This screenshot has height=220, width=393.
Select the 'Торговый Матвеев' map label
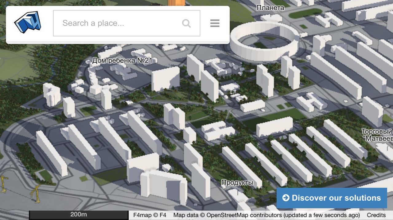point(378,135)
